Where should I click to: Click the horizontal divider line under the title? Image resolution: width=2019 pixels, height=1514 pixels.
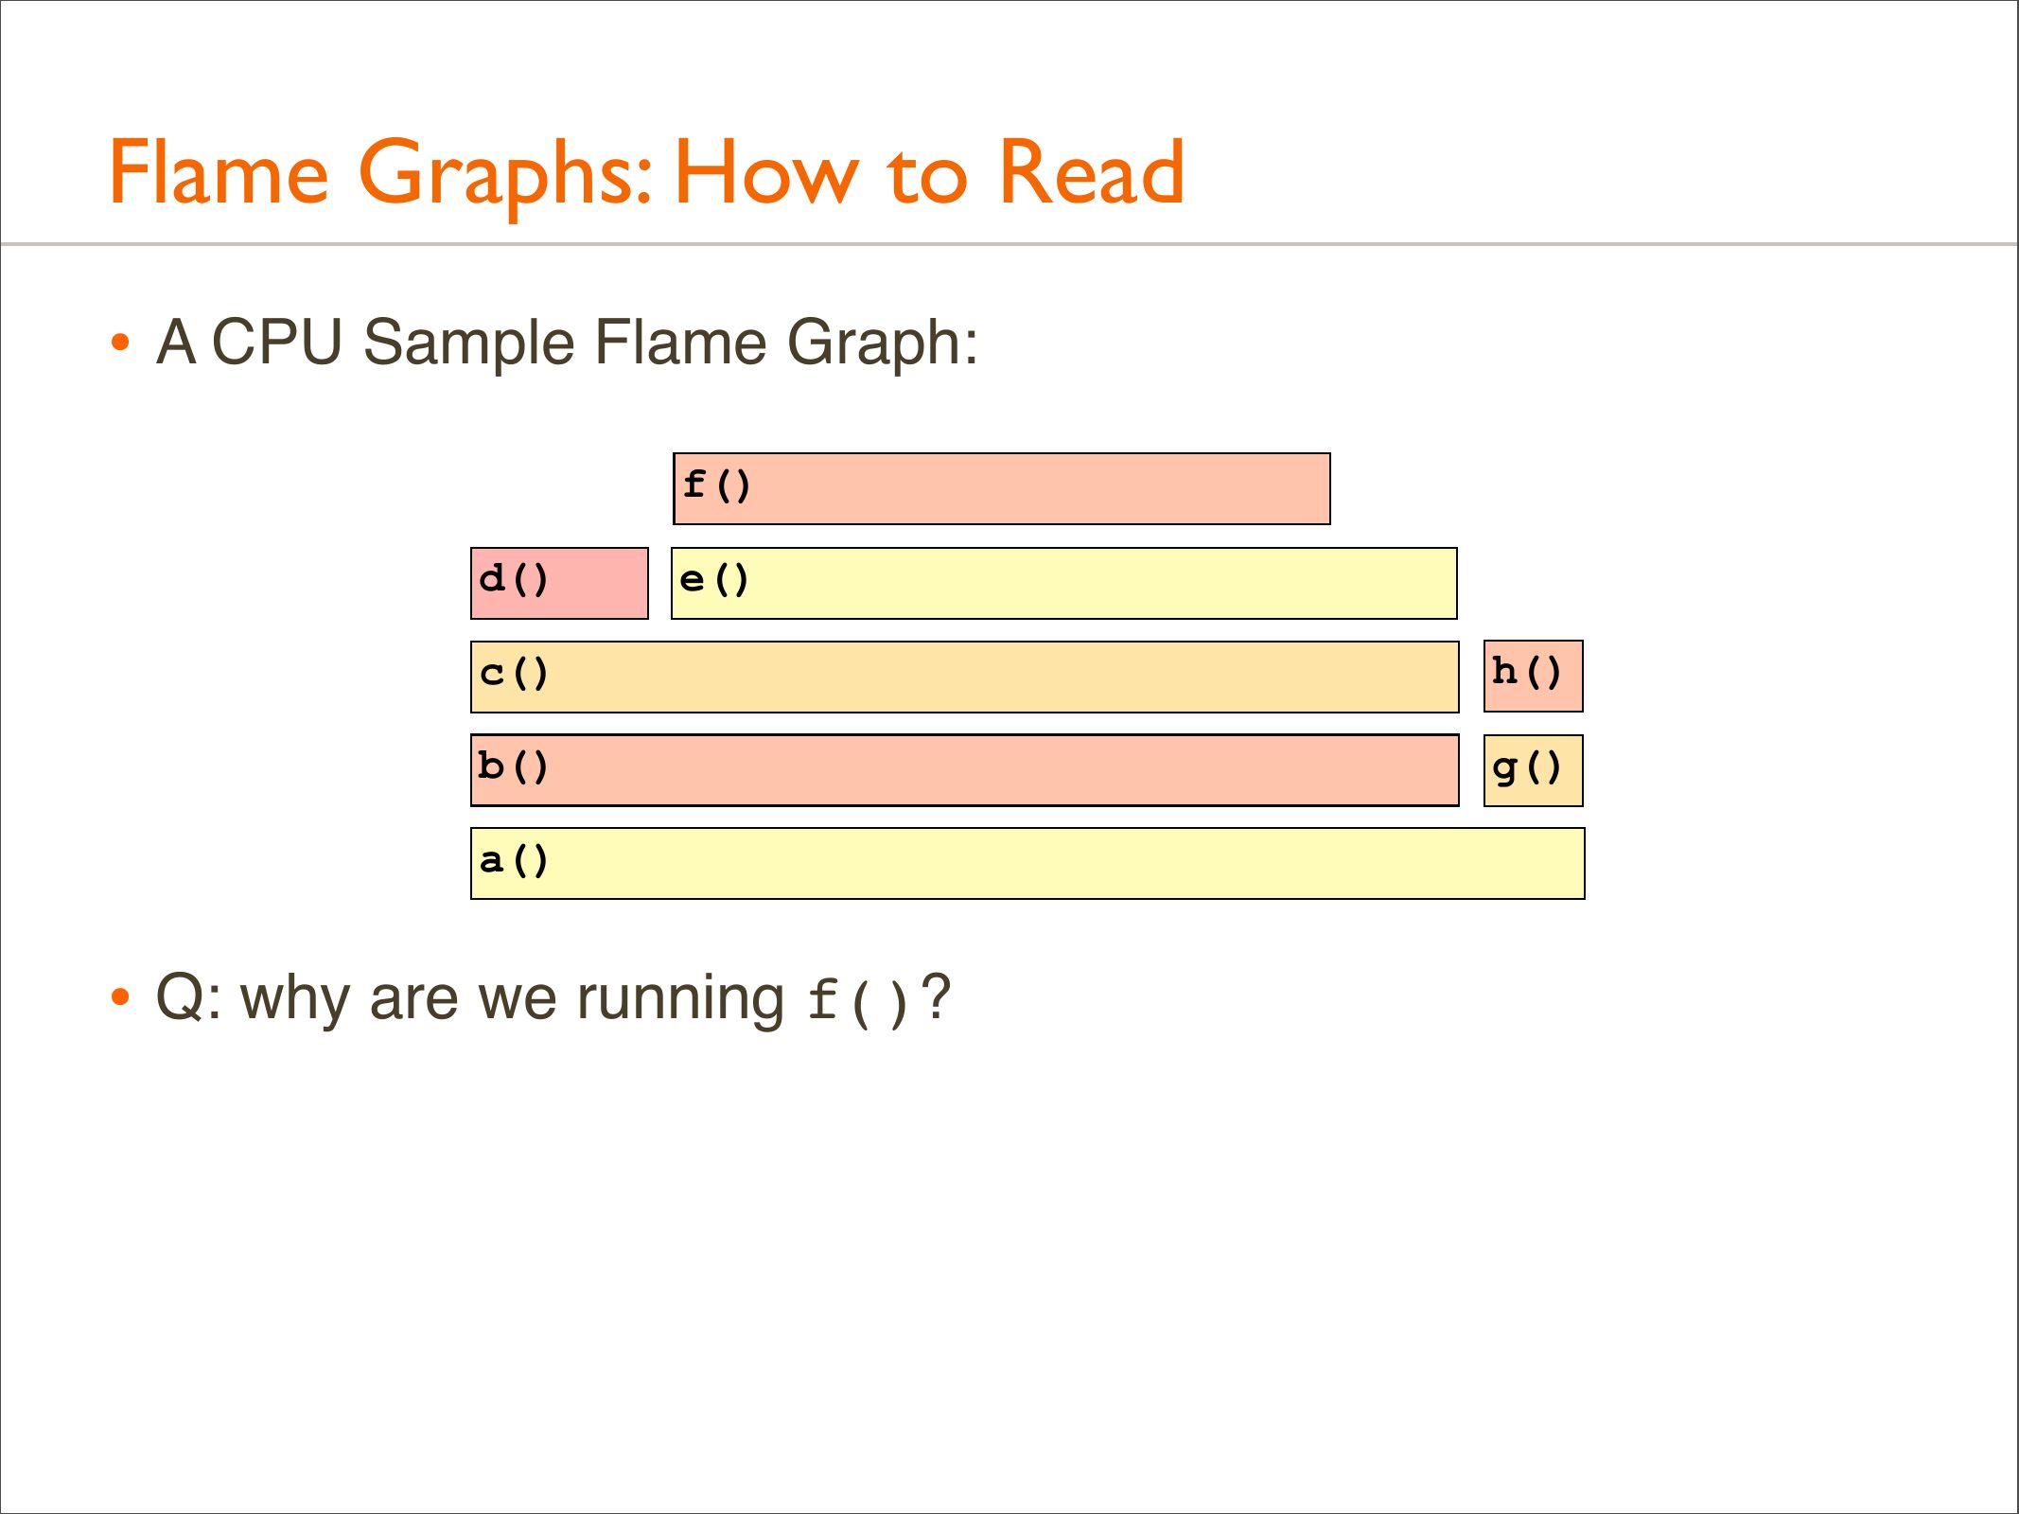pyautogui.click(x=1009, y=244)
